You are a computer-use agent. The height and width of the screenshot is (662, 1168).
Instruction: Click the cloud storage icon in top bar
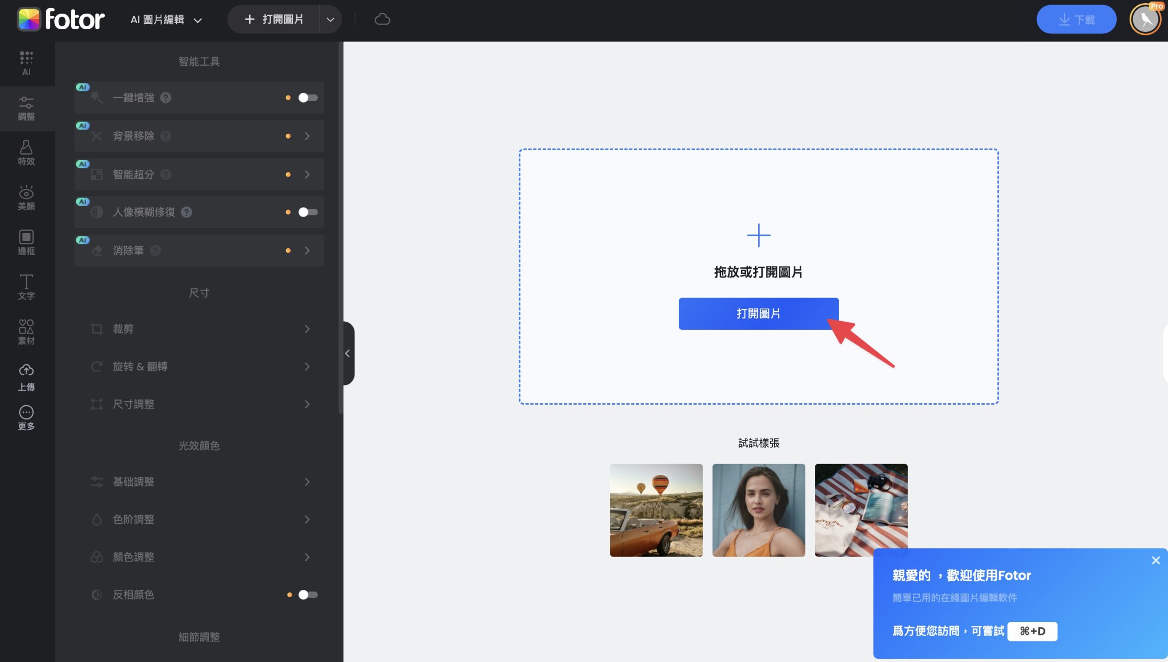382,19
